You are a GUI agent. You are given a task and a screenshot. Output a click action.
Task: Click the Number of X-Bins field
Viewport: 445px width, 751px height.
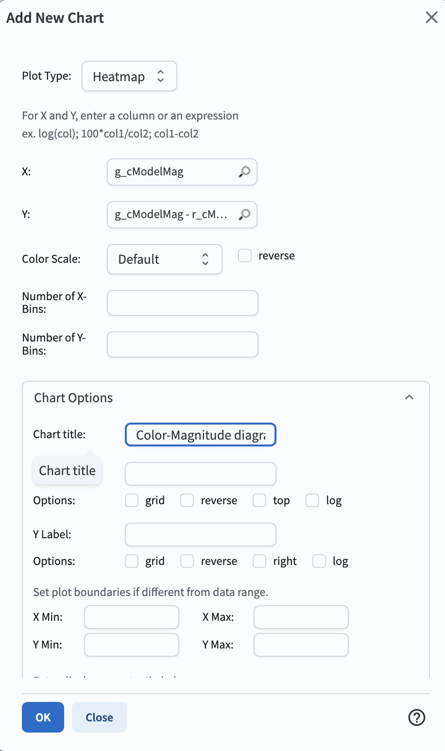pos(182,303)
